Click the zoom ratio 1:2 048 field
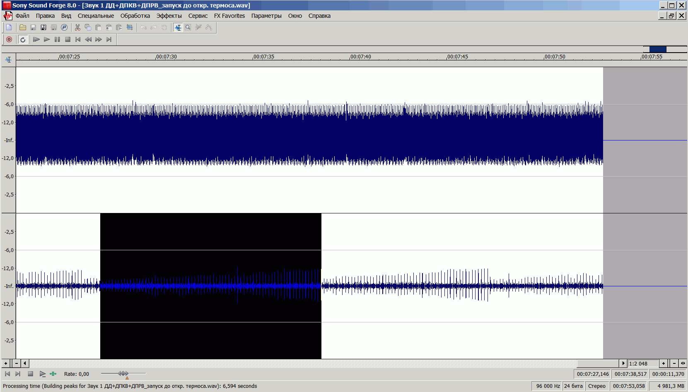This screenshot has height=392, width=688. coord(642,363)
